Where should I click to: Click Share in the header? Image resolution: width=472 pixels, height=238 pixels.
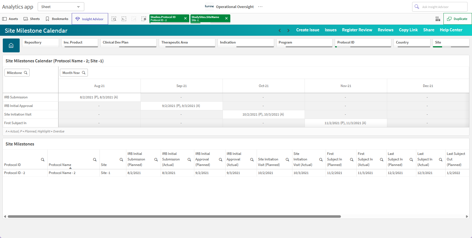[x=429, y=30]
